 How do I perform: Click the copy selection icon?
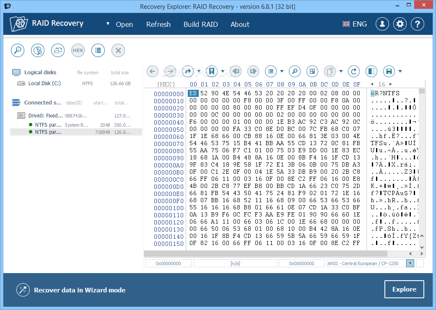coord(330,71)
